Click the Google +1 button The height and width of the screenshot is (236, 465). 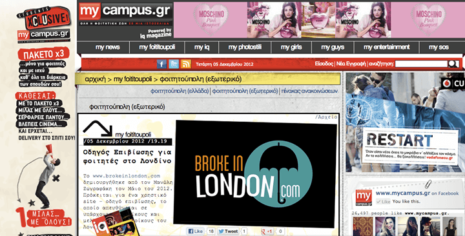point(267,231)
